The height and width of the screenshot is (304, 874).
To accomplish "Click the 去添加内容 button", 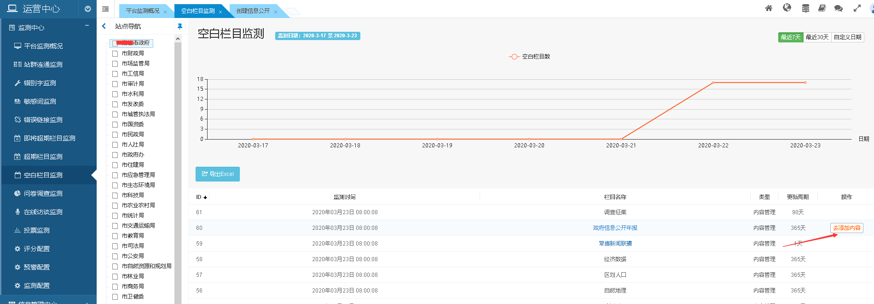I will point(846,228).
